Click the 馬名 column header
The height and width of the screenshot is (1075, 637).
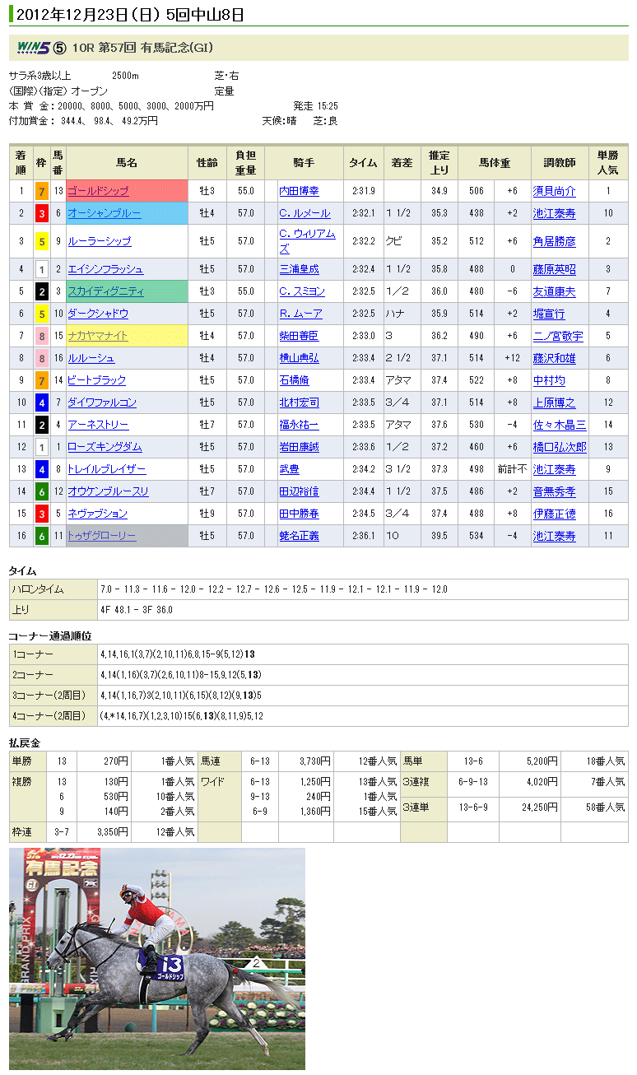click(127, 163)
